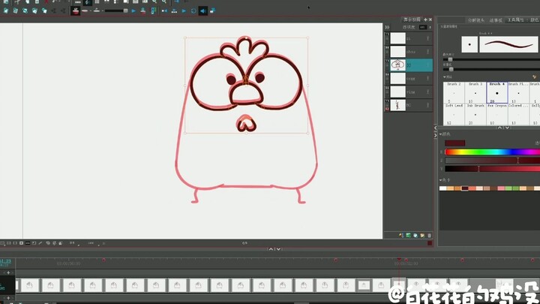Switch to the 颜色 tab

(535, 20)
